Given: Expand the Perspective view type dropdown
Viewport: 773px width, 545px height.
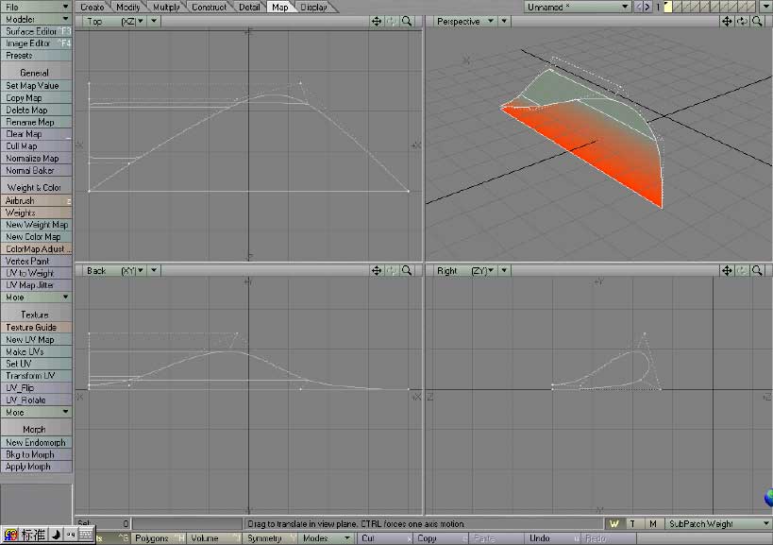Looking at the screenshot, I should click(492, 21).
